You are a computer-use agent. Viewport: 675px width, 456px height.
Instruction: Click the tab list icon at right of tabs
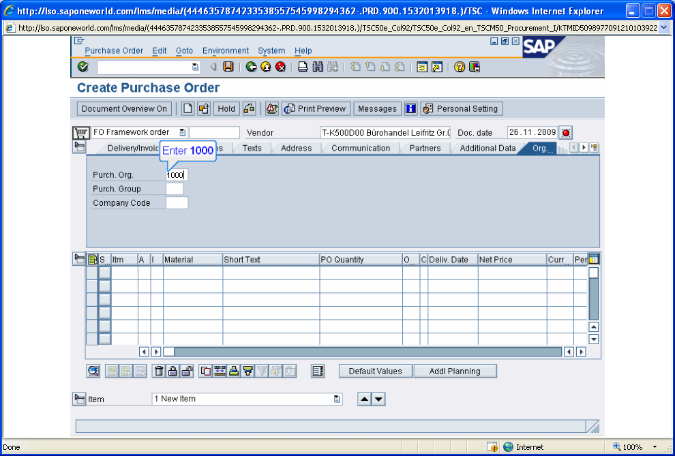pos(595,147)
